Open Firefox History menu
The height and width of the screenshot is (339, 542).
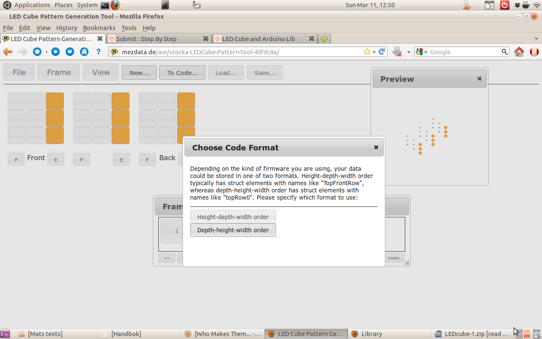(x=66, y=28)
